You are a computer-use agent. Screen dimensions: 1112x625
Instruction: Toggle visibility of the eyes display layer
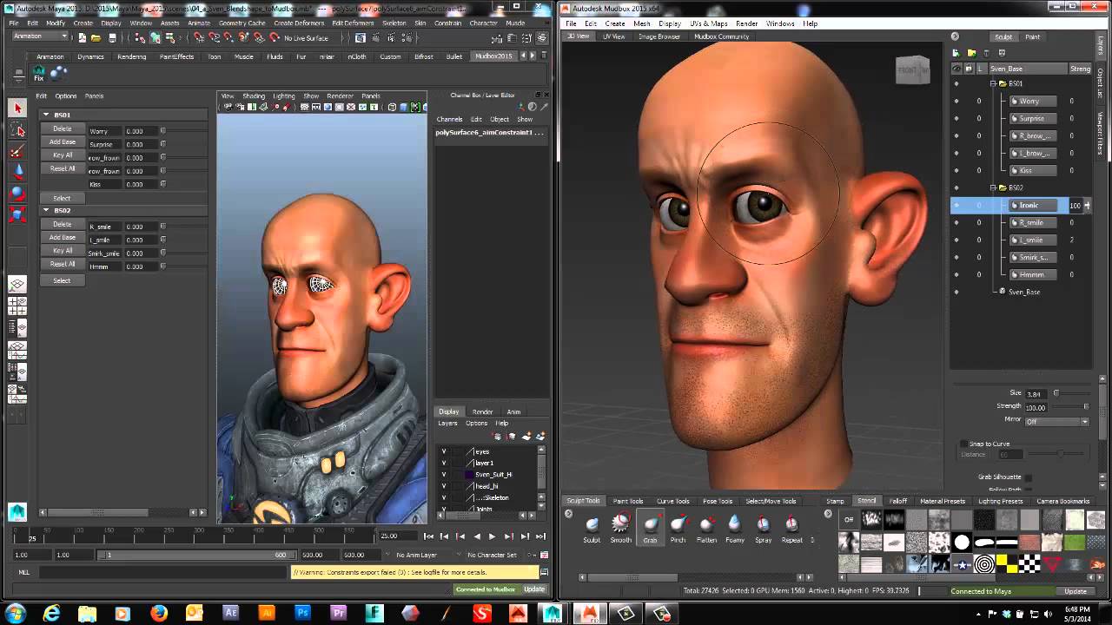click(x=444, y=451)
